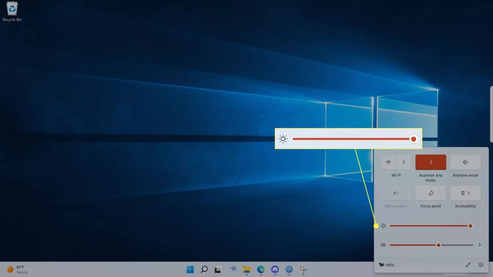Open Action Center settings gear
The image size is (493, 277).
[x=481, y=265]
